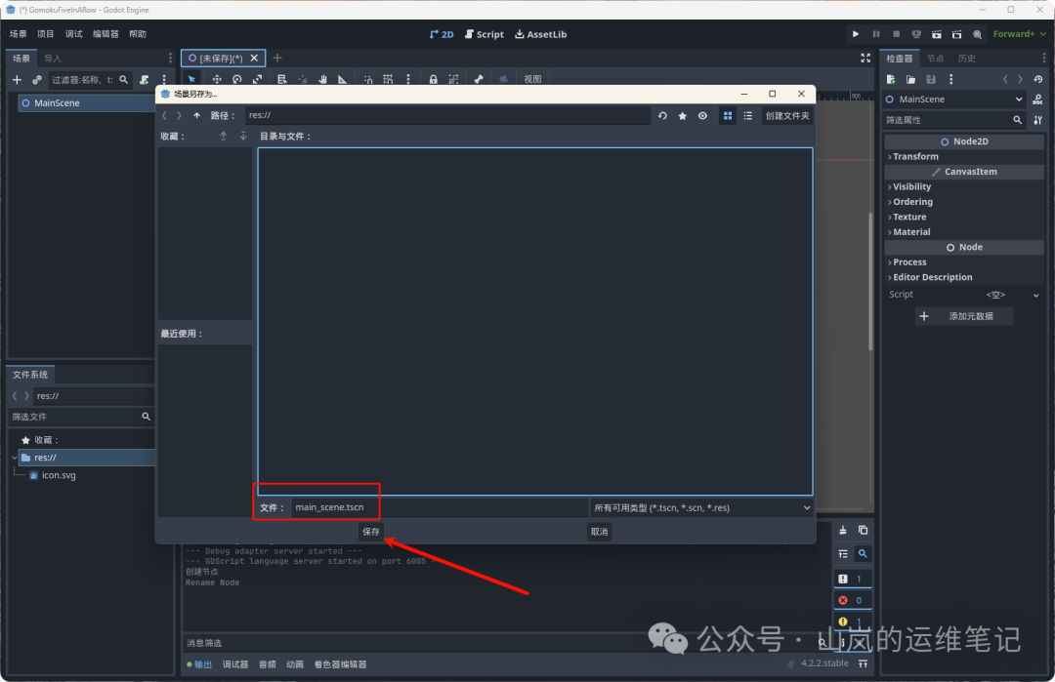1055x682 pixels.
Task: Click the add new node plus icon
Action: click(x=17, y=80)
